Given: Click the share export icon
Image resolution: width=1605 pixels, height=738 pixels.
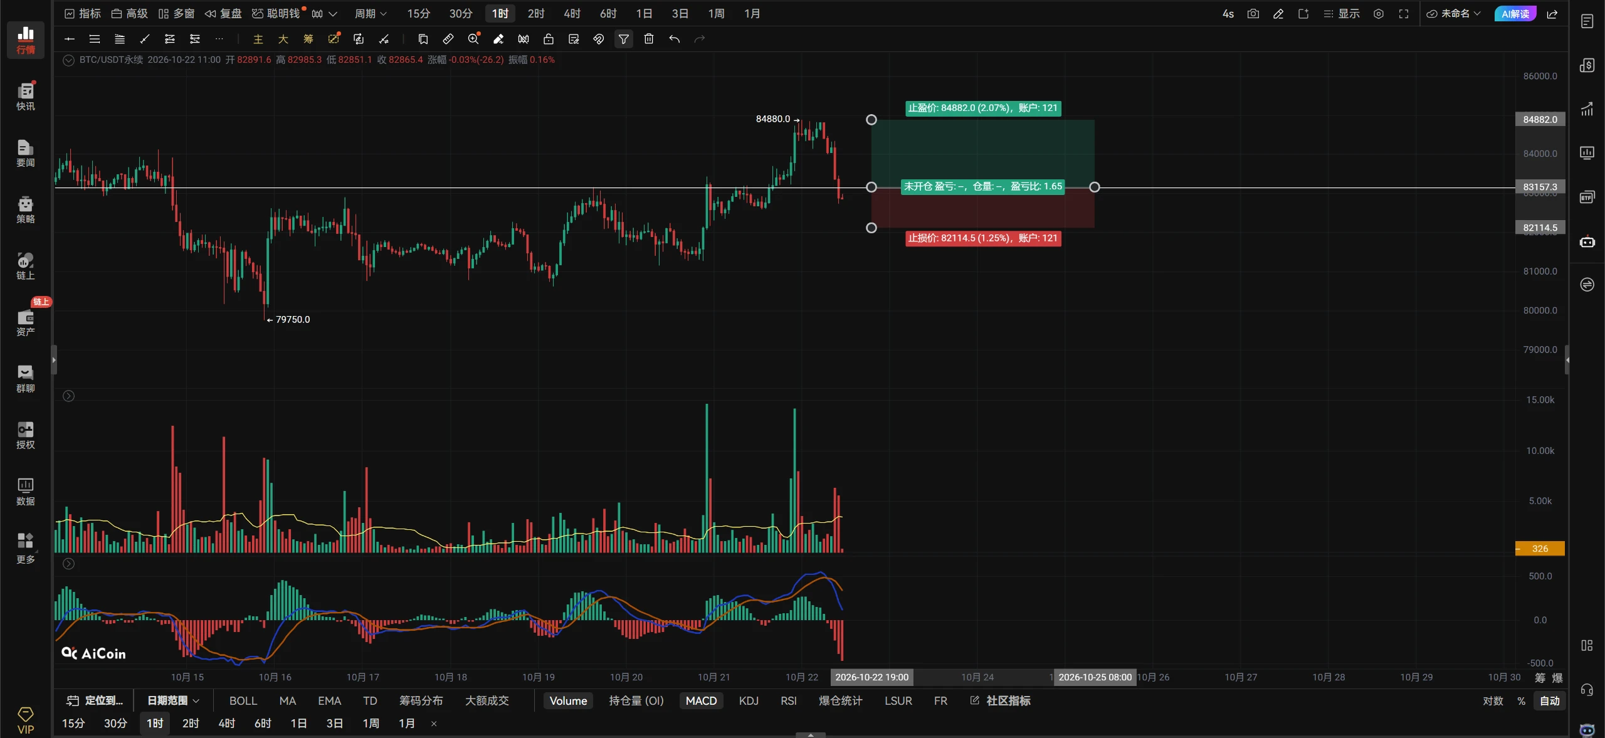Looking at the screenshot, I should tap(1552, 14).
